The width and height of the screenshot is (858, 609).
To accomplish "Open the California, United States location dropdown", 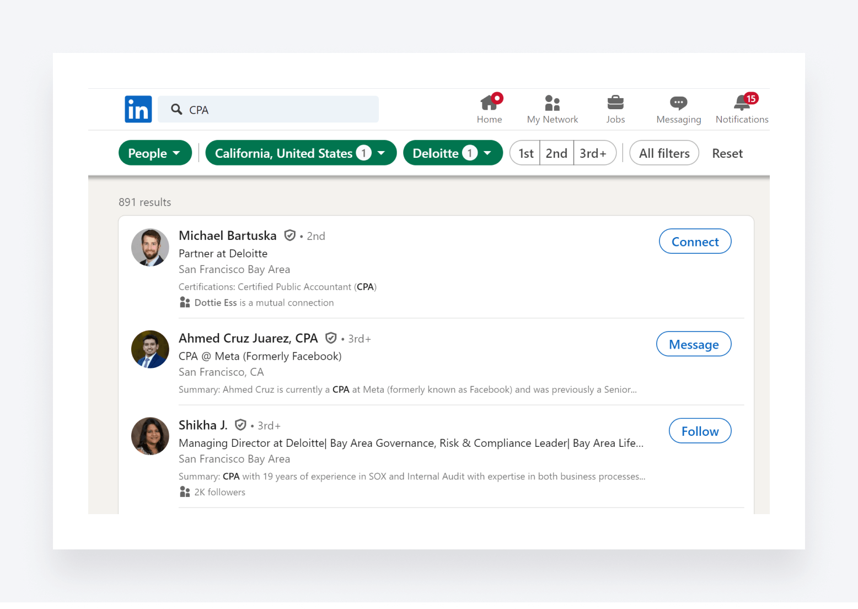I will coord(301,153).
